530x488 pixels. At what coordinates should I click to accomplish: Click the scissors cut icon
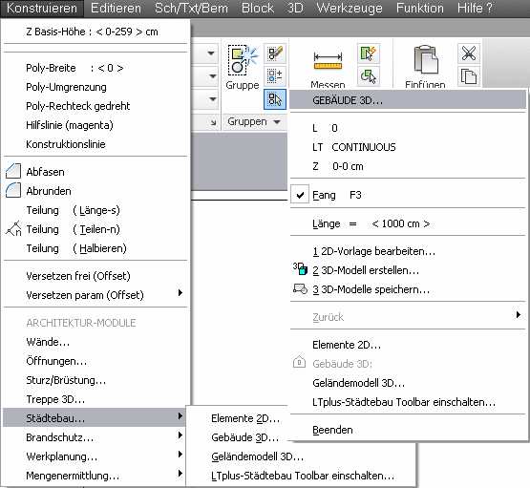coord(469,53)
